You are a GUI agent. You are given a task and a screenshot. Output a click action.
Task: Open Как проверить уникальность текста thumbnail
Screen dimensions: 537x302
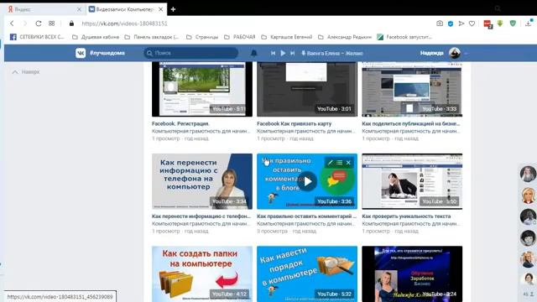coord(412,181)
